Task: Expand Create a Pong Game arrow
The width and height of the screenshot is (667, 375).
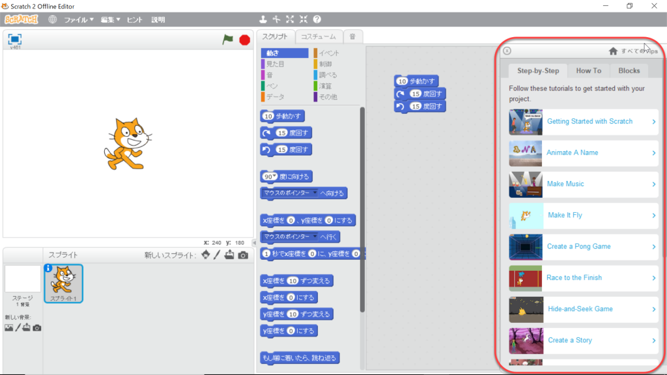Action: pos(654,247)
